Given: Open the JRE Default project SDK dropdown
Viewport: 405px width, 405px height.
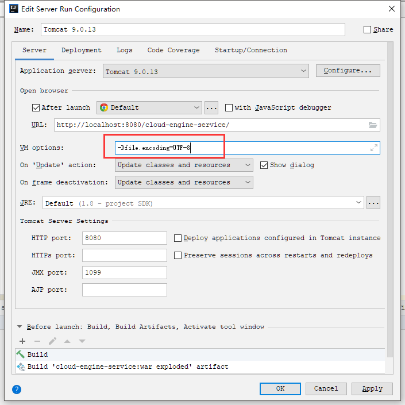Looking at the screenshot, I should click(x=203, y=202).
